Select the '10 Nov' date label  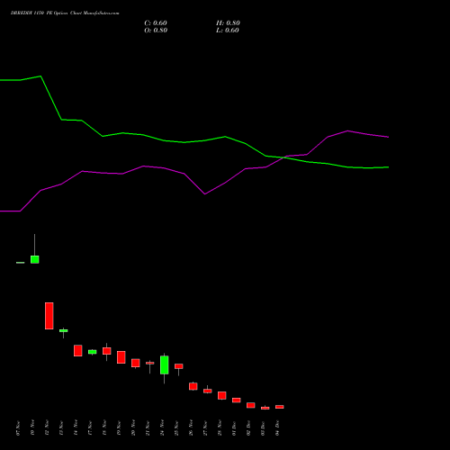[x=32, y=427]
